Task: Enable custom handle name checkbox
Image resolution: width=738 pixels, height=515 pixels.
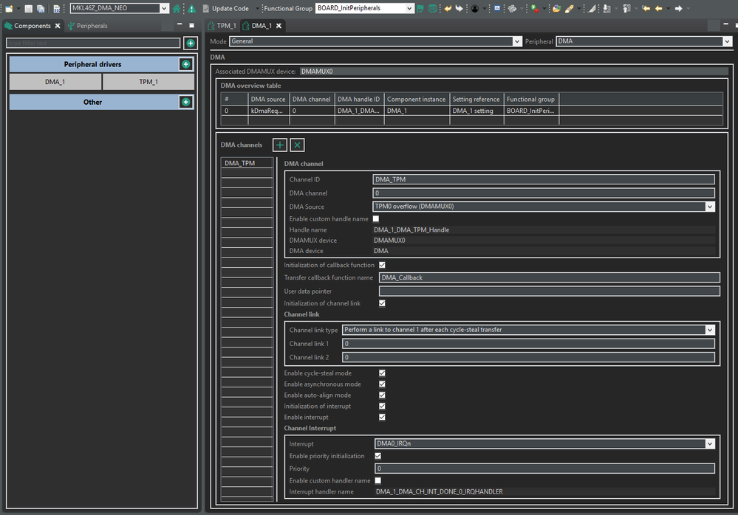Action: 376,219
